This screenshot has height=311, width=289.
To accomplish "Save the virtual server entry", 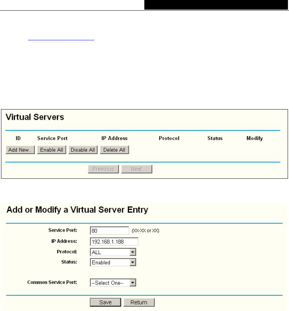I will 105,302.
